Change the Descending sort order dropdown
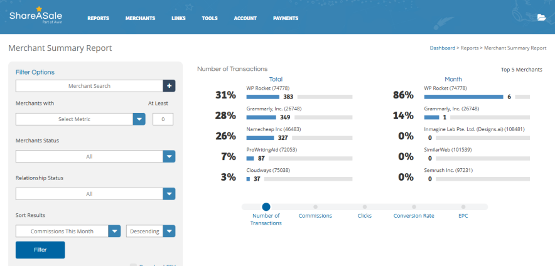This screenshot has width=555, height=266. 170,231
